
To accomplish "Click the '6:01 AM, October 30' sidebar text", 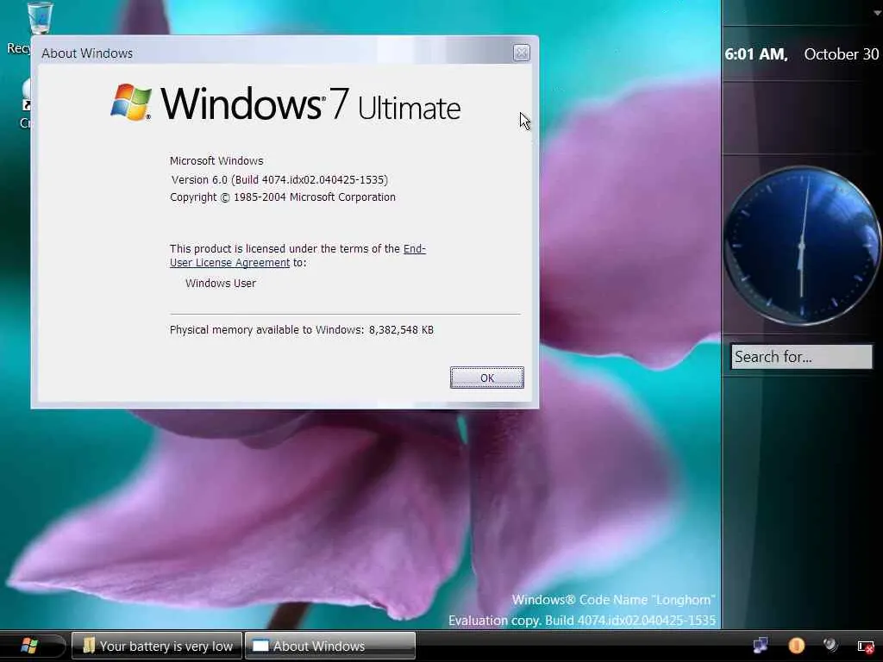I will coord(801,54).
